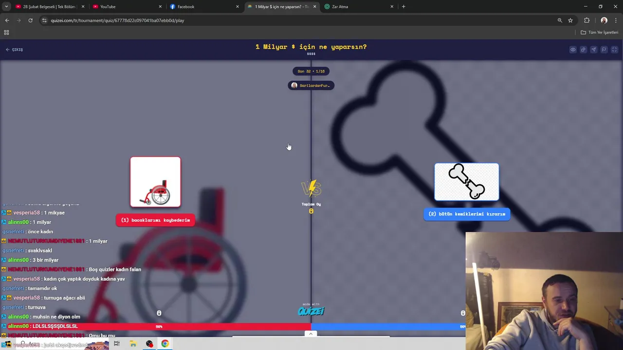The width and height of the screenshot is (623, 350).
Task: Click the Chrome icon on the taskbar
Action: click(x=165, y=344)
